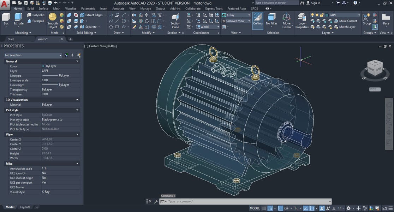Click the Customization menu icon in status bar
This screenshot has width=394, height=212.
coord(390,208)
